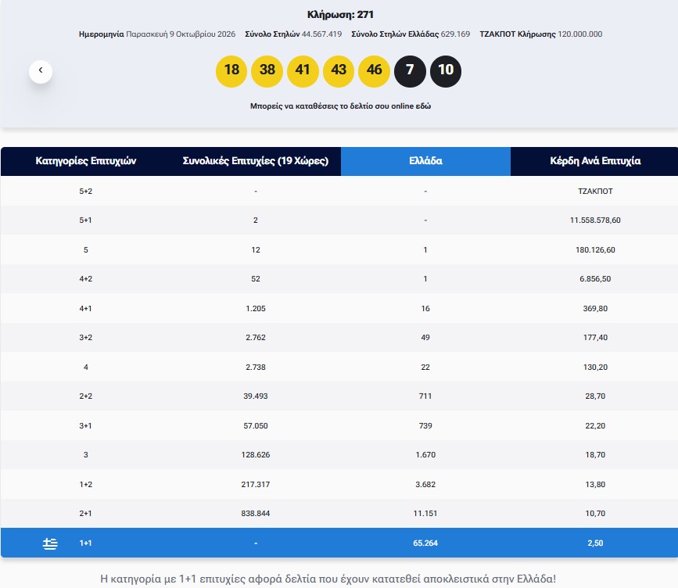Click total wins 12
This screenshot has height=588, width=678.
256,250
